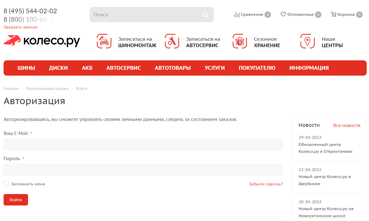Focus the Ваш E-Mail field
The image size is (369, 221).
(x=143, y=144)
